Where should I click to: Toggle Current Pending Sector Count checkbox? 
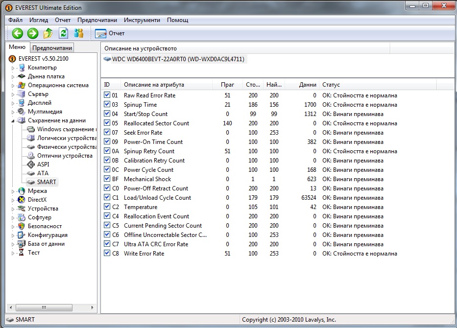click(x=107, y=225)
